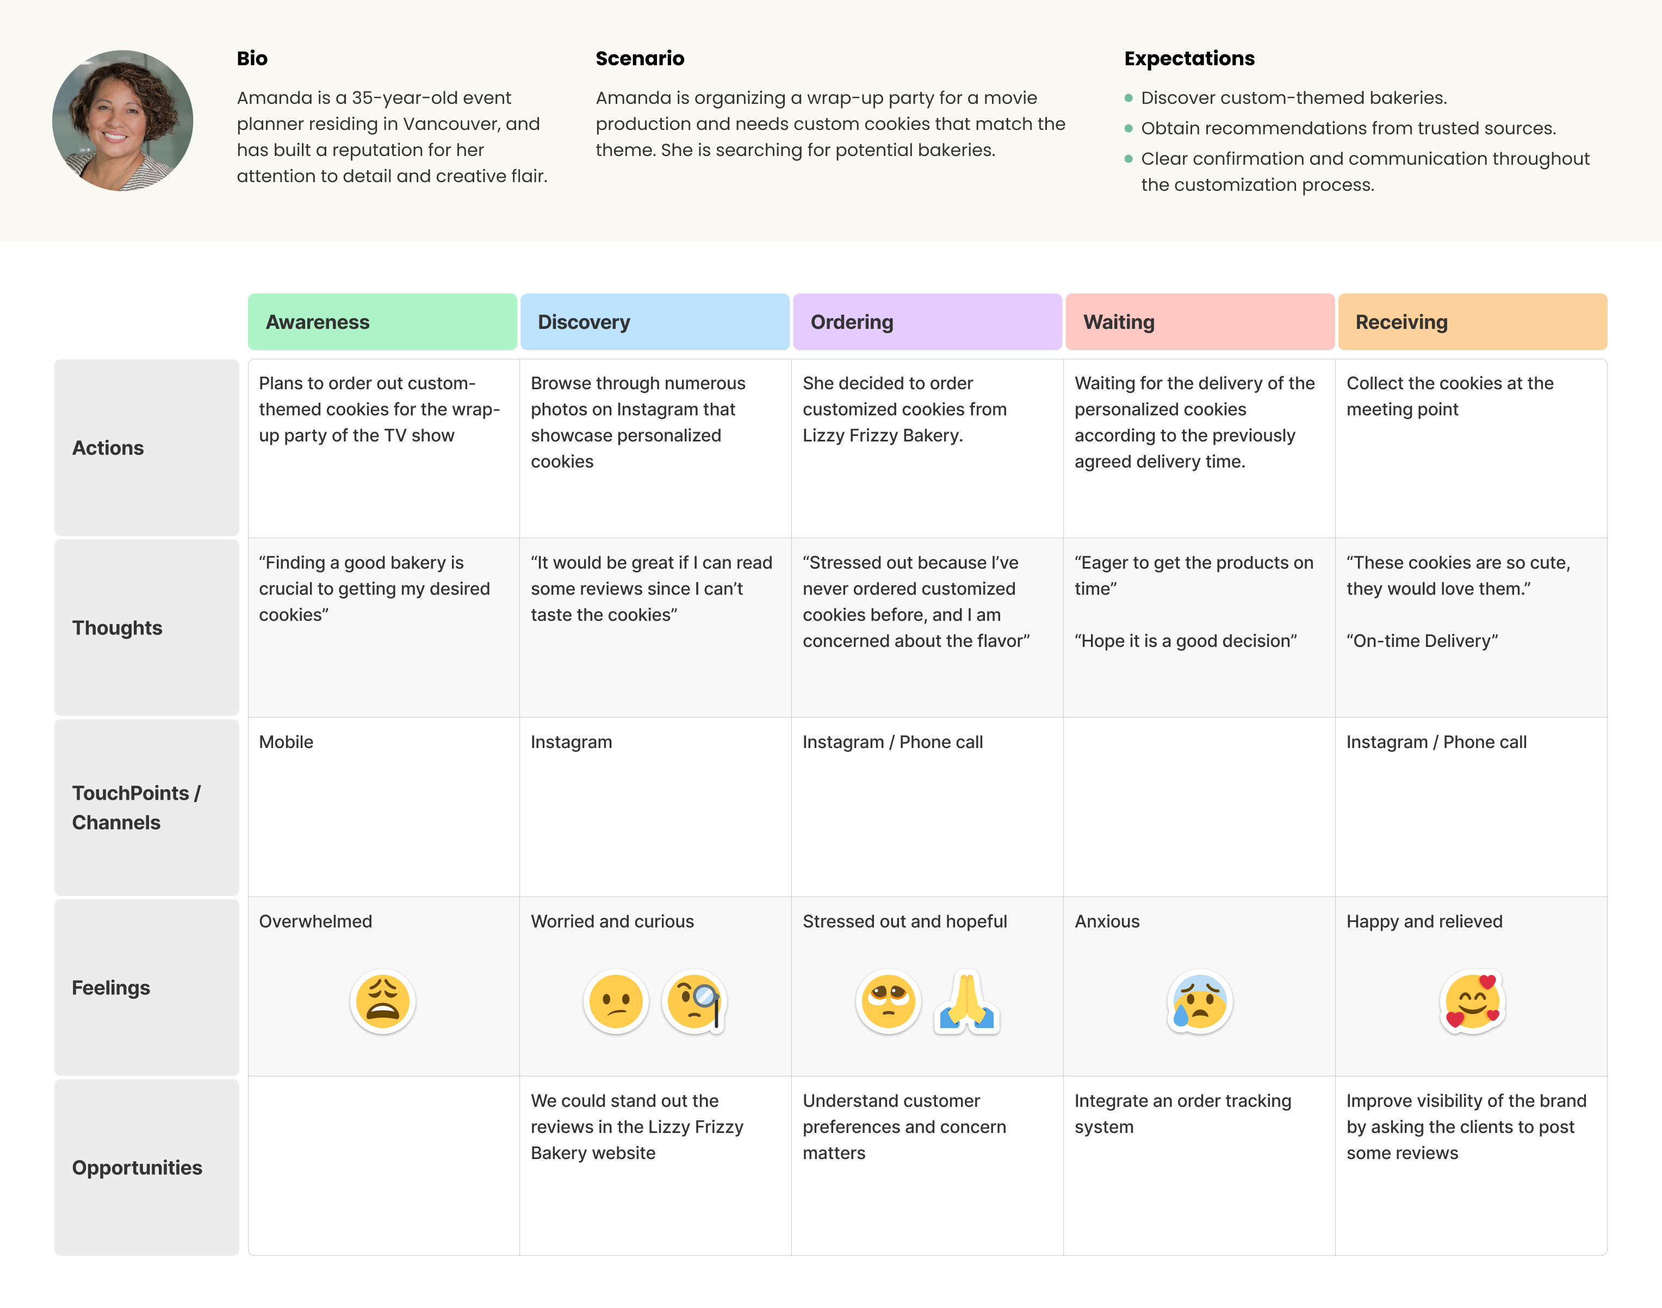The width and height of the screenshot is (1662, 1308).
Task: Select the blue Discovery stage header
Action: tap(655, 322)
